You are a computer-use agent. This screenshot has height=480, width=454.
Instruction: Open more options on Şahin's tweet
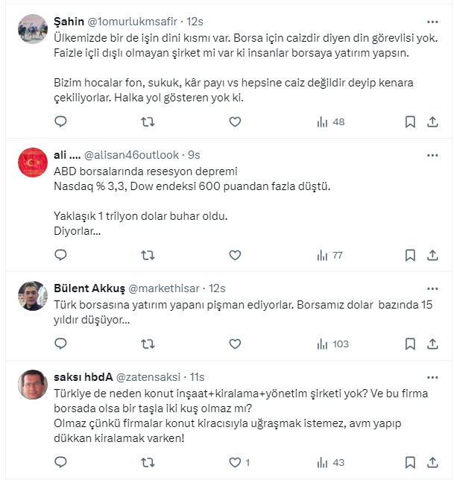coord(432,21)
